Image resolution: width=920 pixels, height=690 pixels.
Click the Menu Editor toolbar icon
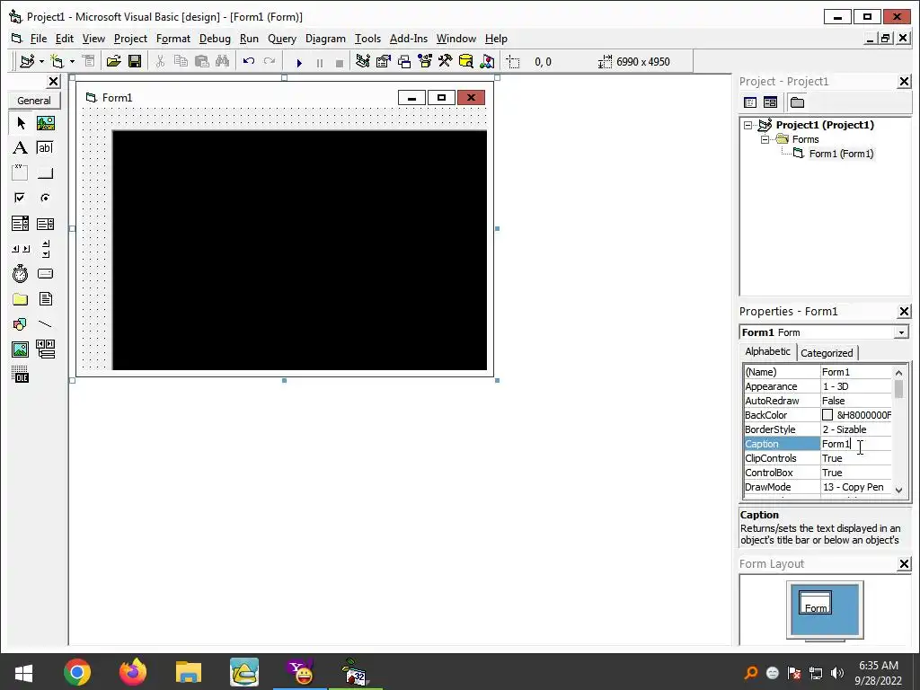(x=88, y=61)
